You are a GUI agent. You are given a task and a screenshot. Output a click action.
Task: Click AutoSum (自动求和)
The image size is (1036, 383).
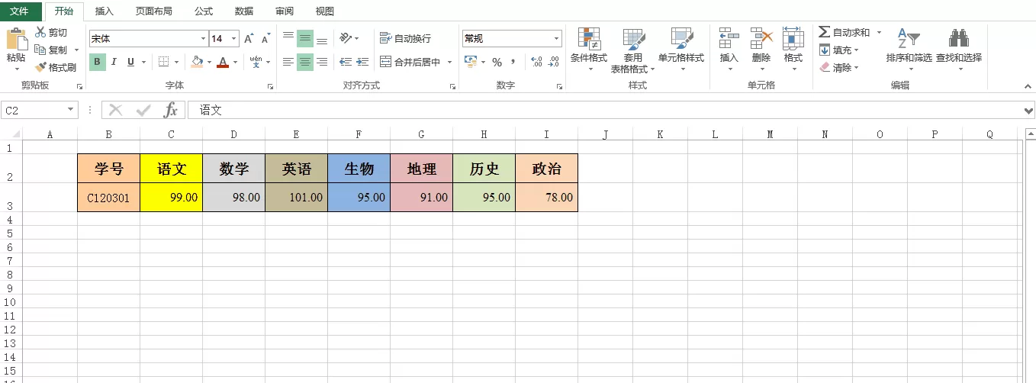pos(845,33)
